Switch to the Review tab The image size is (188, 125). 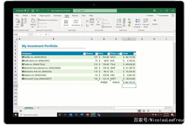75,16
